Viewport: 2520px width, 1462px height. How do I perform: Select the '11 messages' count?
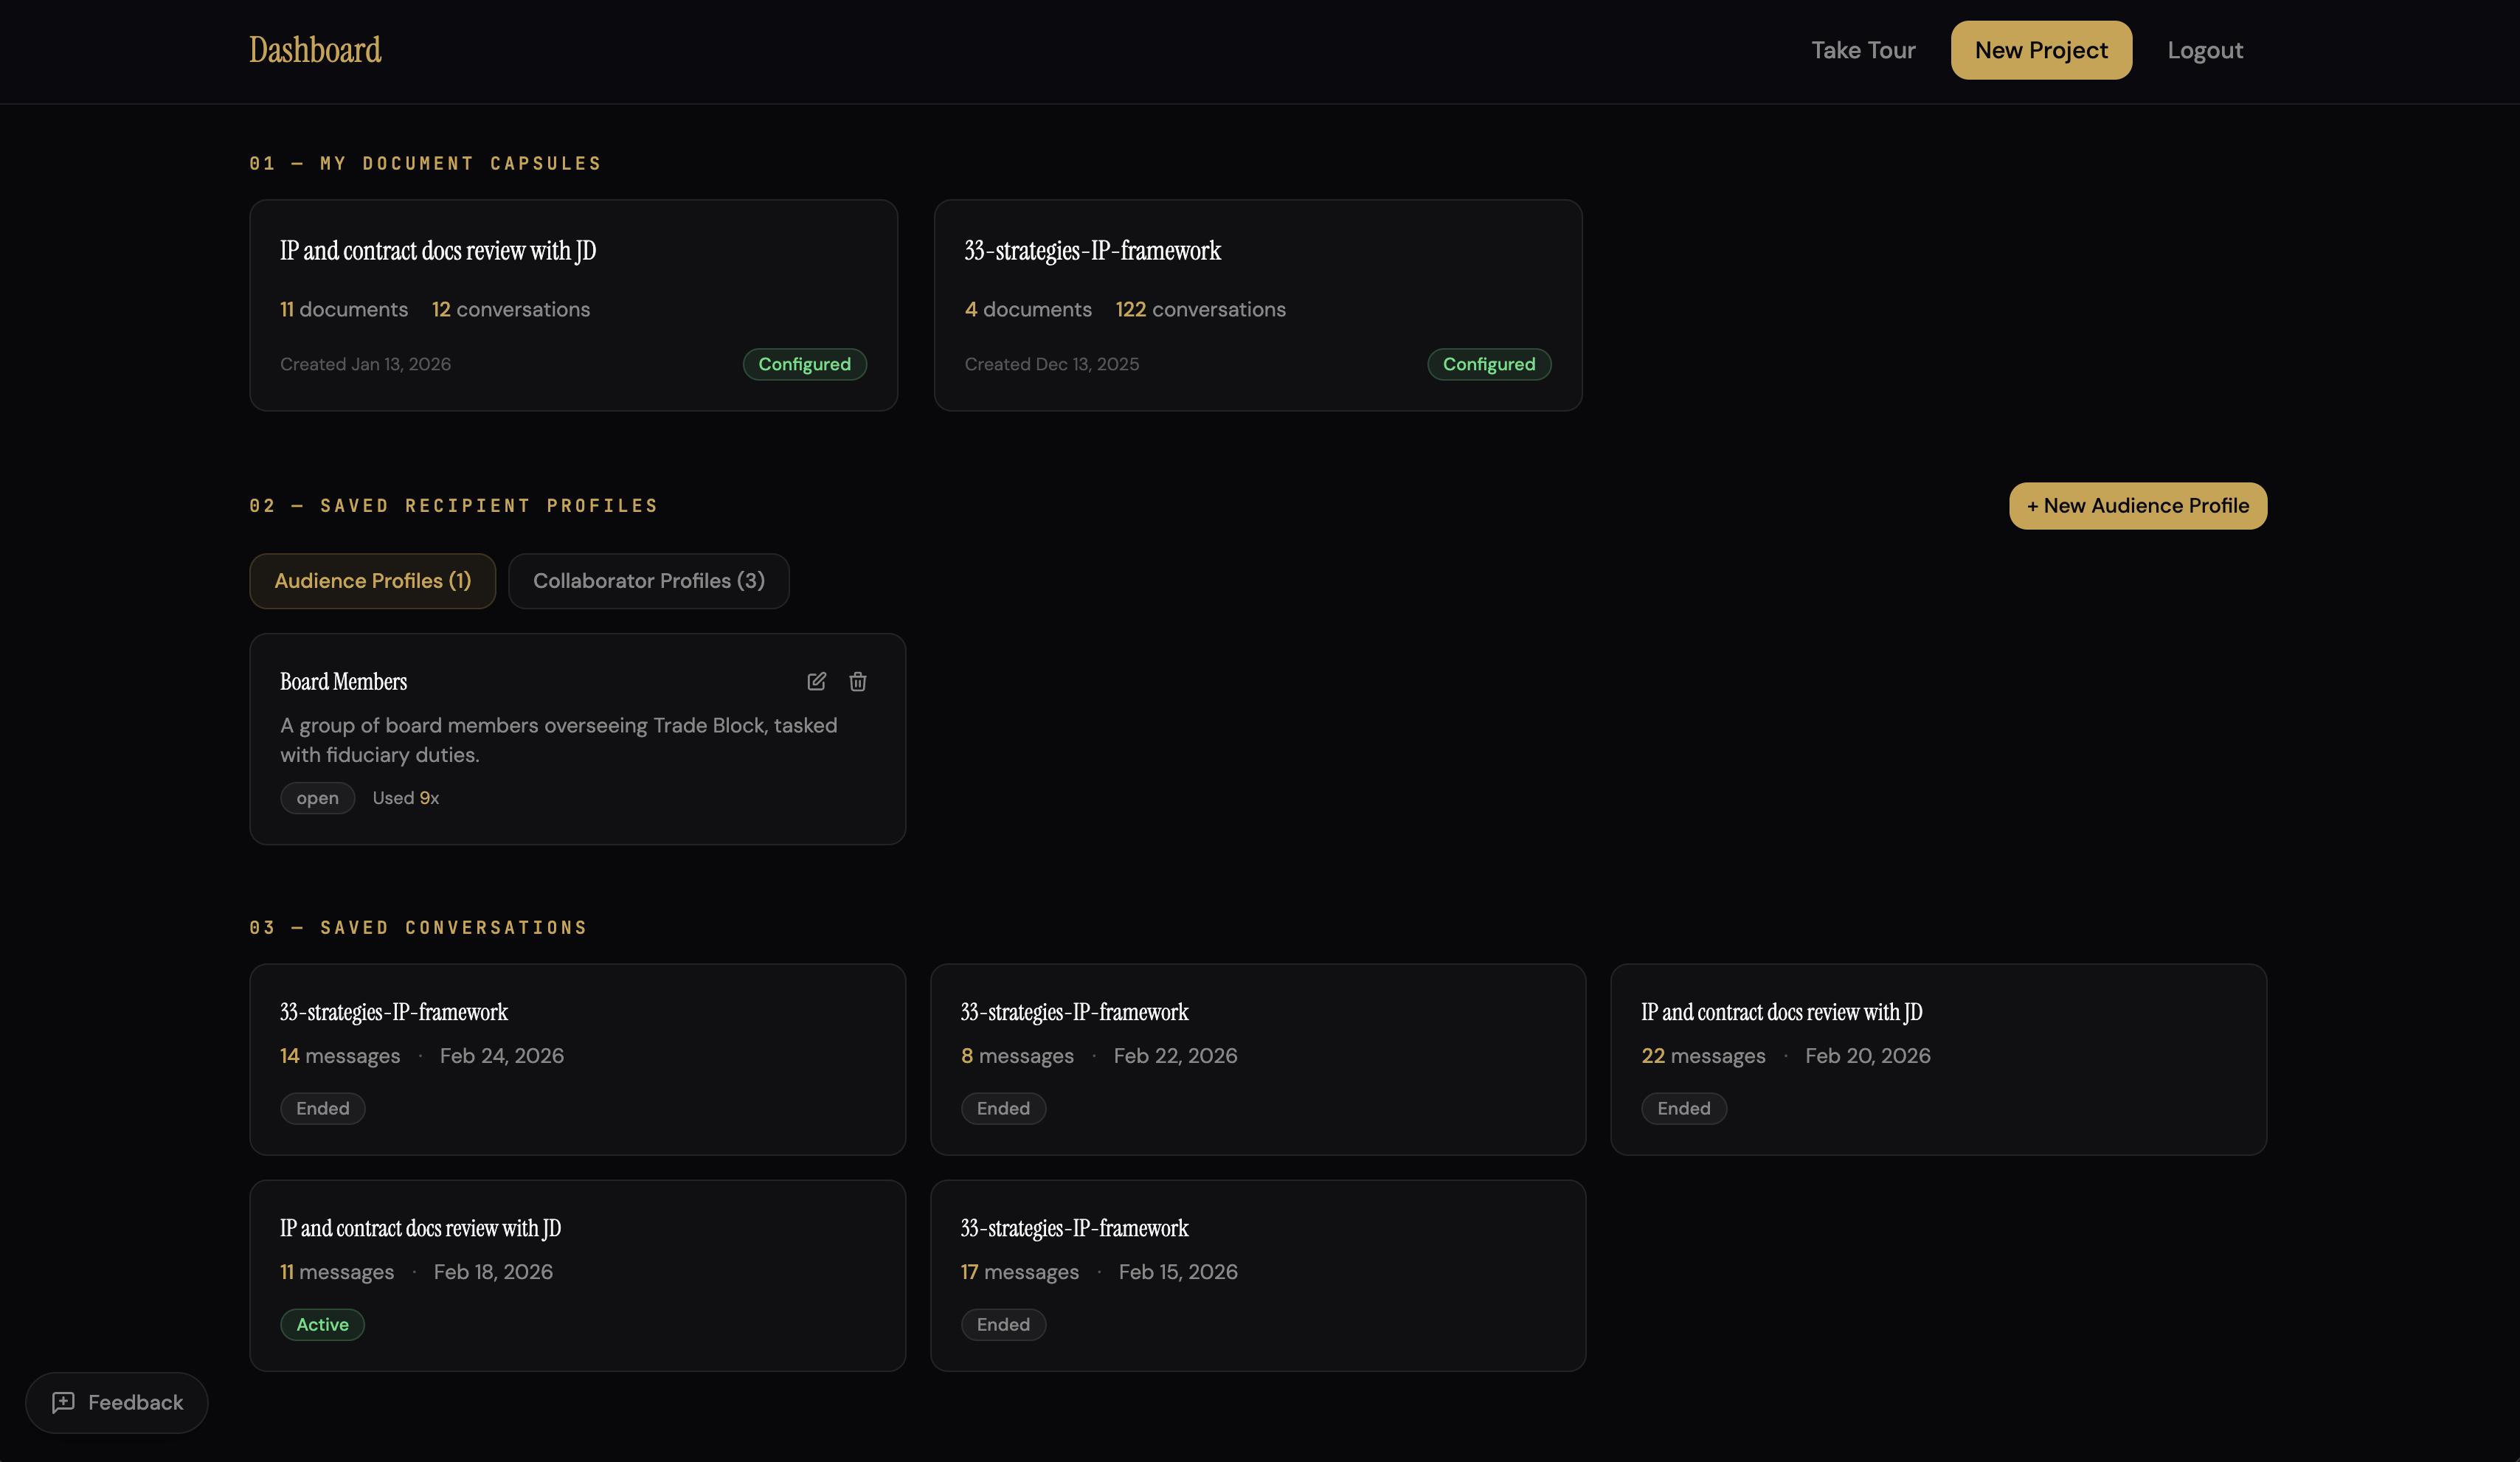tap(337, 1272)
